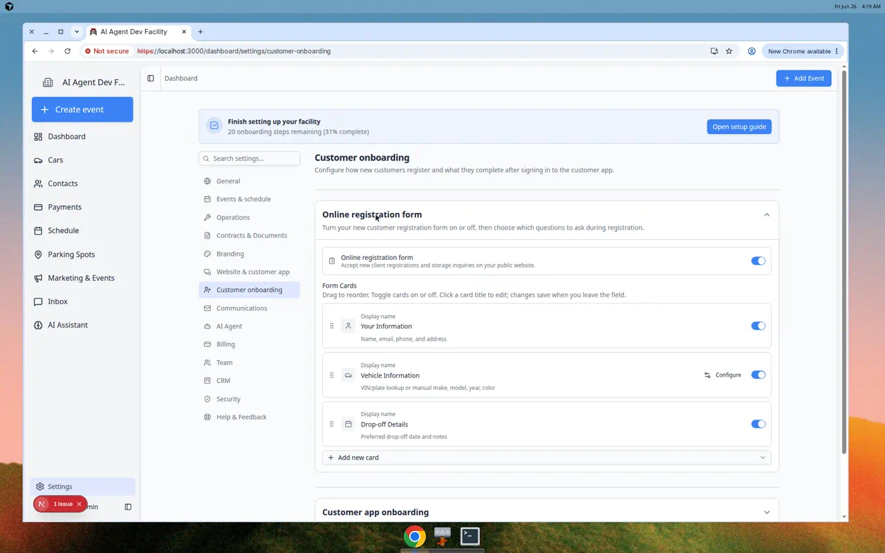Click the Create event button
This screenshot has height=553, width=885.
pyautogui.click(x=82, y=109)
